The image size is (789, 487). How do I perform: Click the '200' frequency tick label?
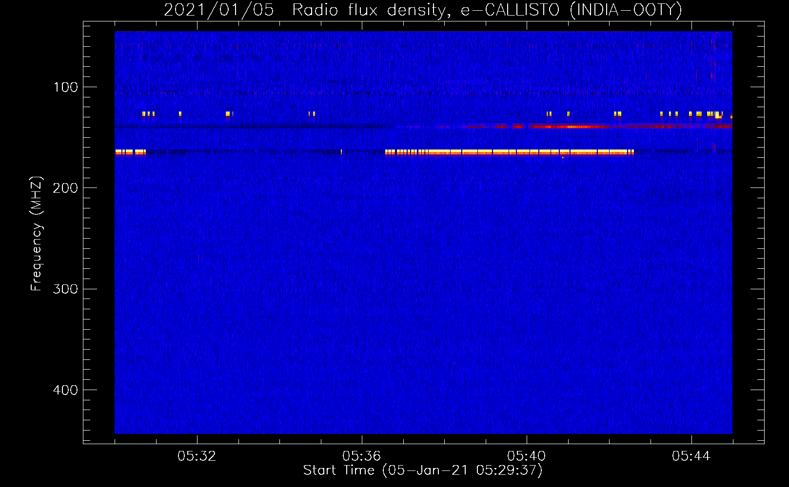pyautogui.click(x=65, y=188)
